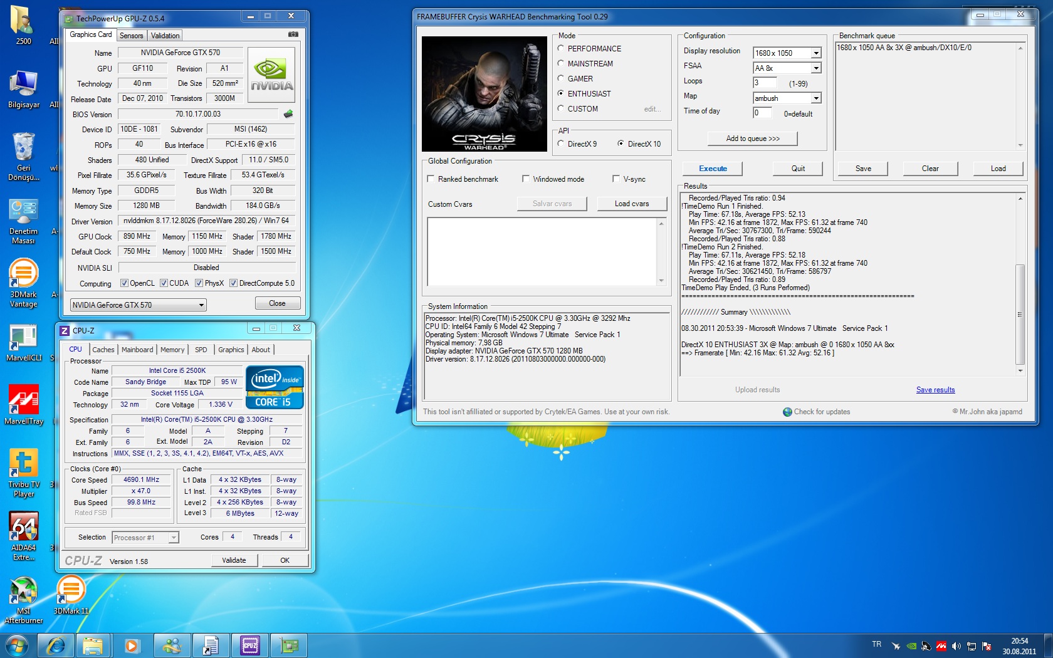Open the Windows Start button
1053x658 pixels.
(17, 645)
